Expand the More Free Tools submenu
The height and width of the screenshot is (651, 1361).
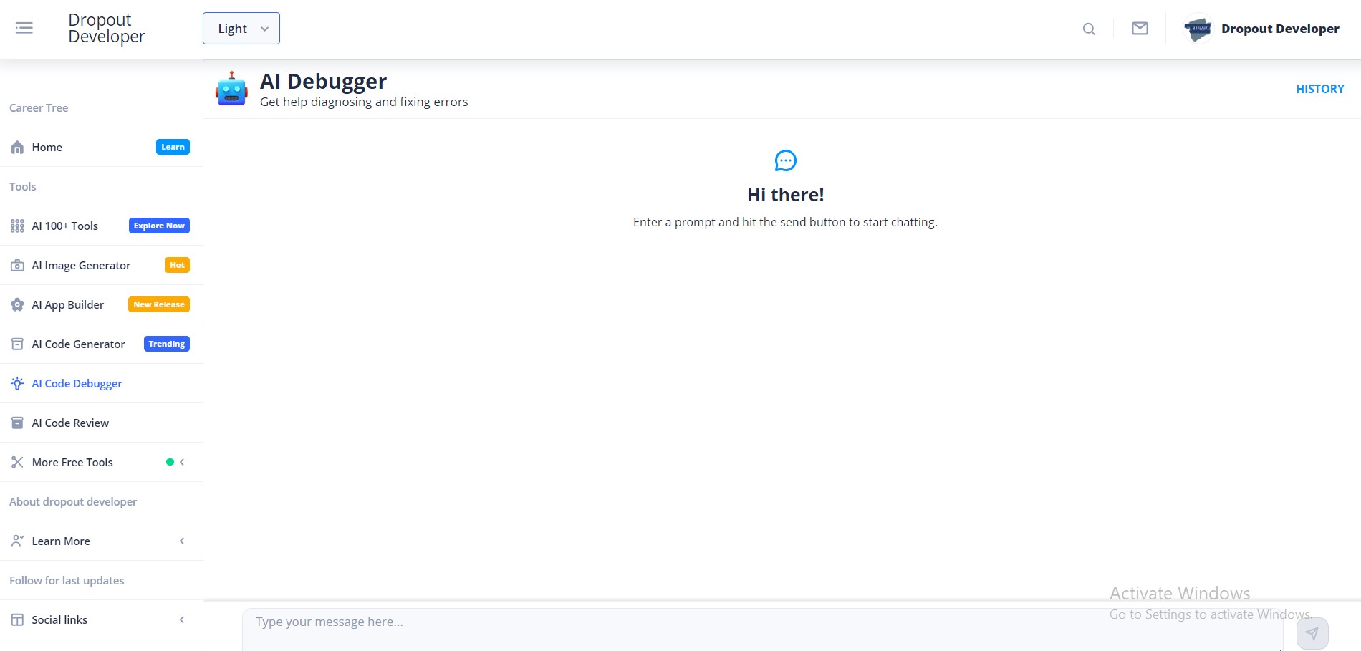(182, 463)
